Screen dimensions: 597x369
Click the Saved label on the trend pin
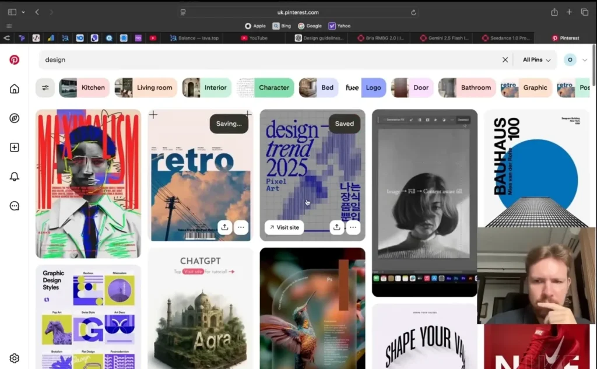344,124
